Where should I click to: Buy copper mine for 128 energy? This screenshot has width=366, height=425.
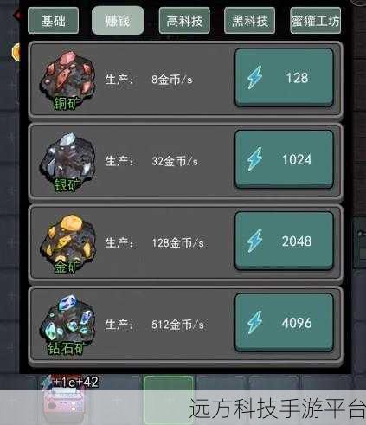(x=284, y=78)
